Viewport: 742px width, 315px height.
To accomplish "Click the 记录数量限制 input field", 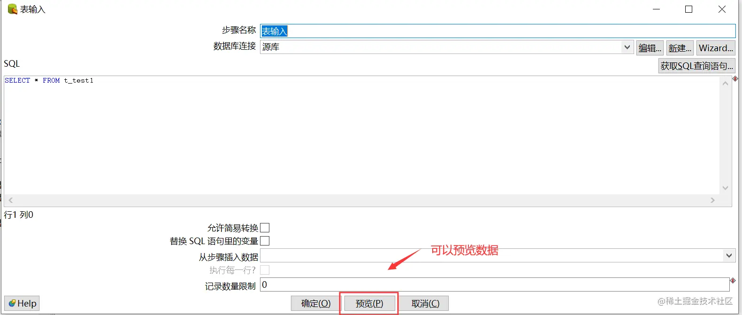I will click(495, 284).
